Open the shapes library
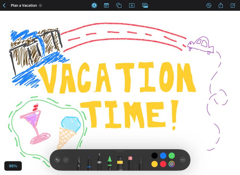Image resolution: width=240 pixels, height=175 pixels. (x=119, y=5)
